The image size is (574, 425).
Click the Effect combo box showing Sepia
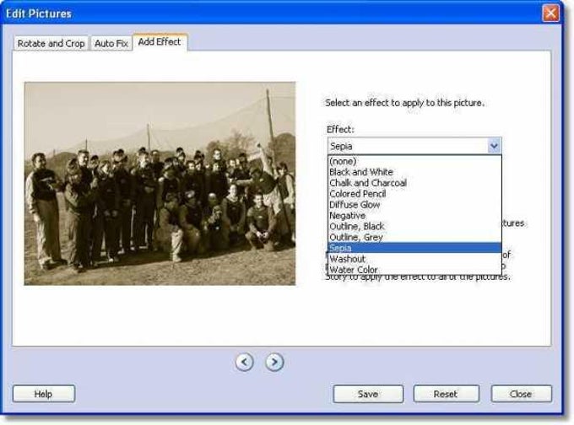coord(414,146)
